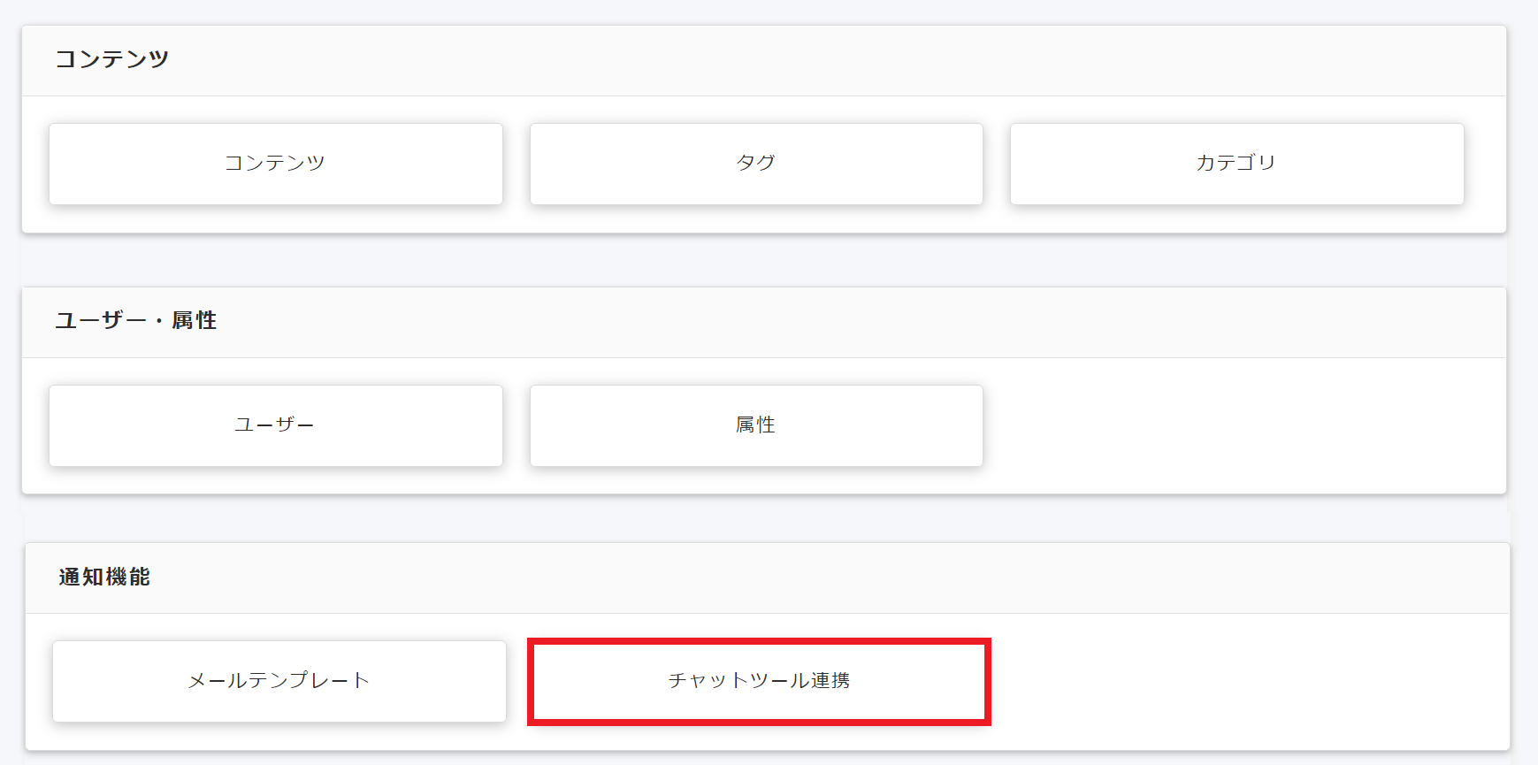Image resolution: width=1538 pixels, height=765 pixels.
Task: Click the highlighted チャットツール連携 button
Action: click(x=759, y=681)
